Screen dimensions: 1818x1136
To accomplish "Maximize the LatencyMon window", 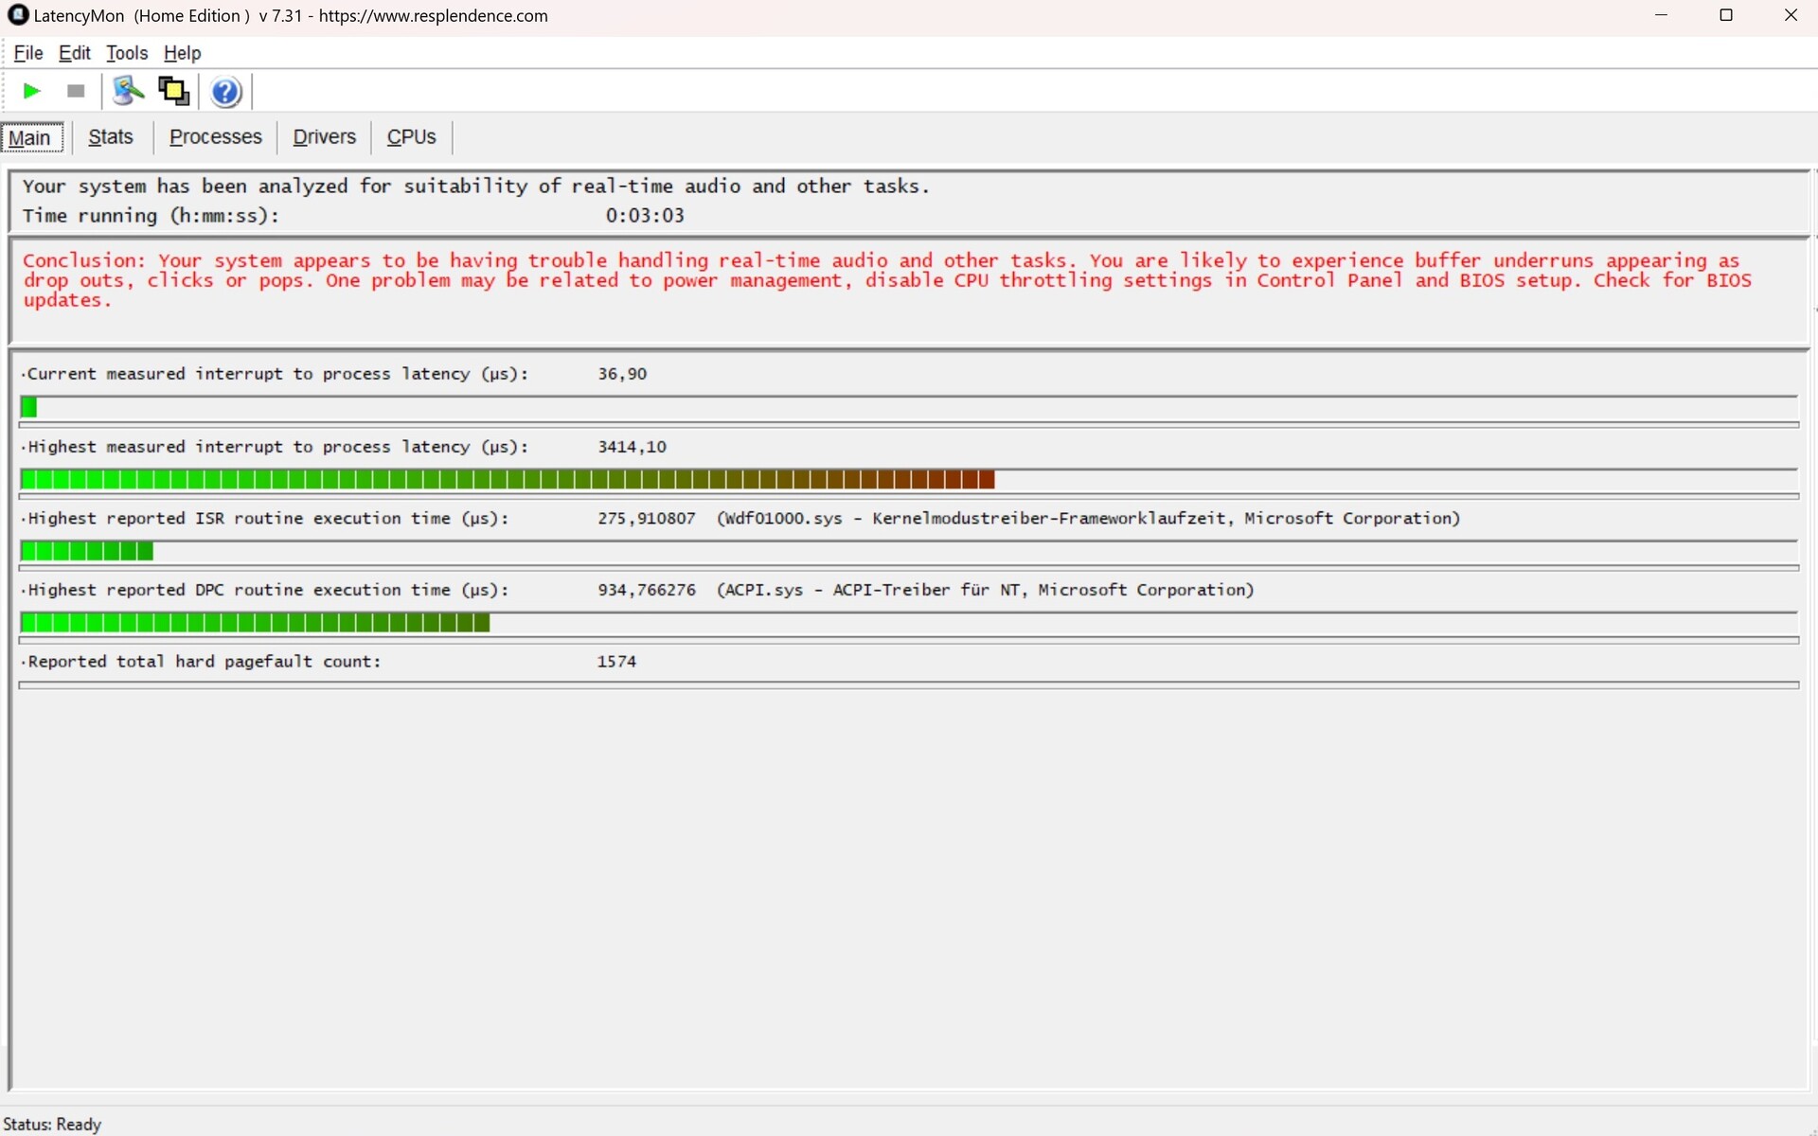I will (1725, 15).
